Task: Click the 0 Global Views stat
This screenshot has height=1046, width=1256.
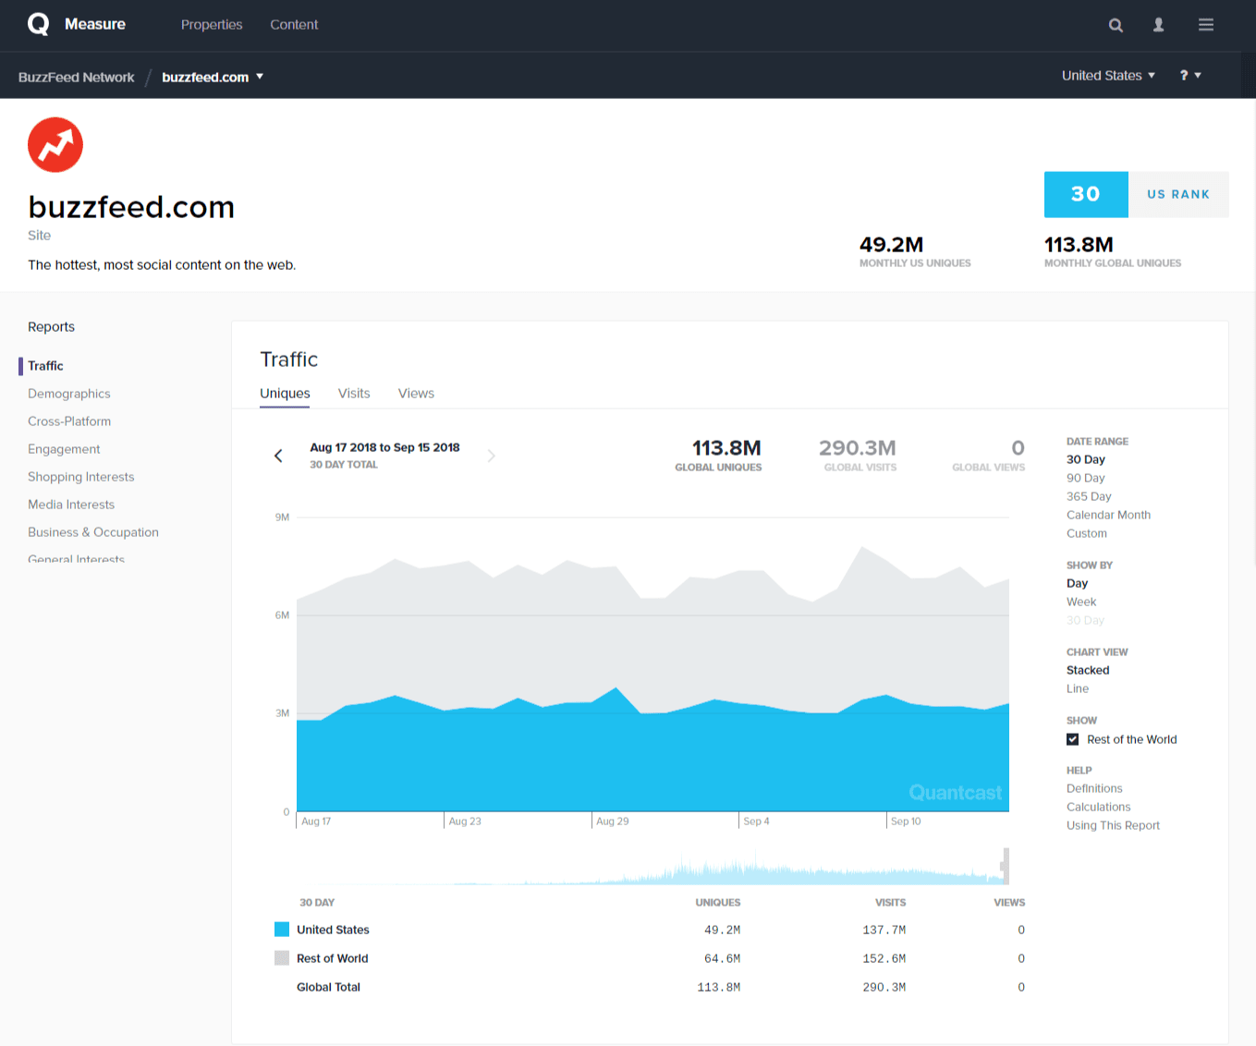Action: pyautogui.click(x=989, y=455)
